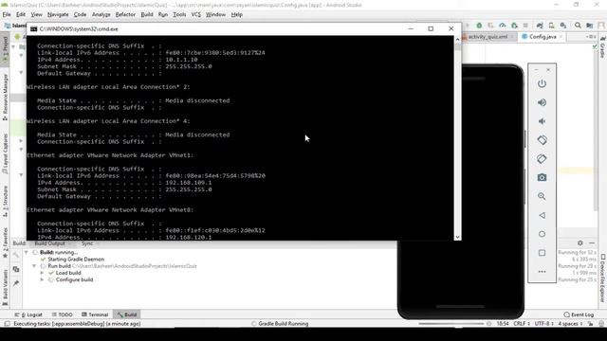Open Build panel settings gear icon
The width and height of the screenshot is (607, 341).
[579, 242]
